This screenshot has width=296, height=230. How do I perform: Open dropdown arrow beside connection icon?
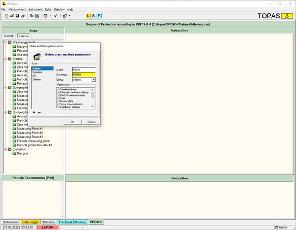click(x=70, y=16)
